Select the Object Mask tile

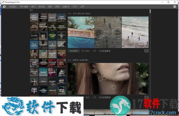(61, 81)
